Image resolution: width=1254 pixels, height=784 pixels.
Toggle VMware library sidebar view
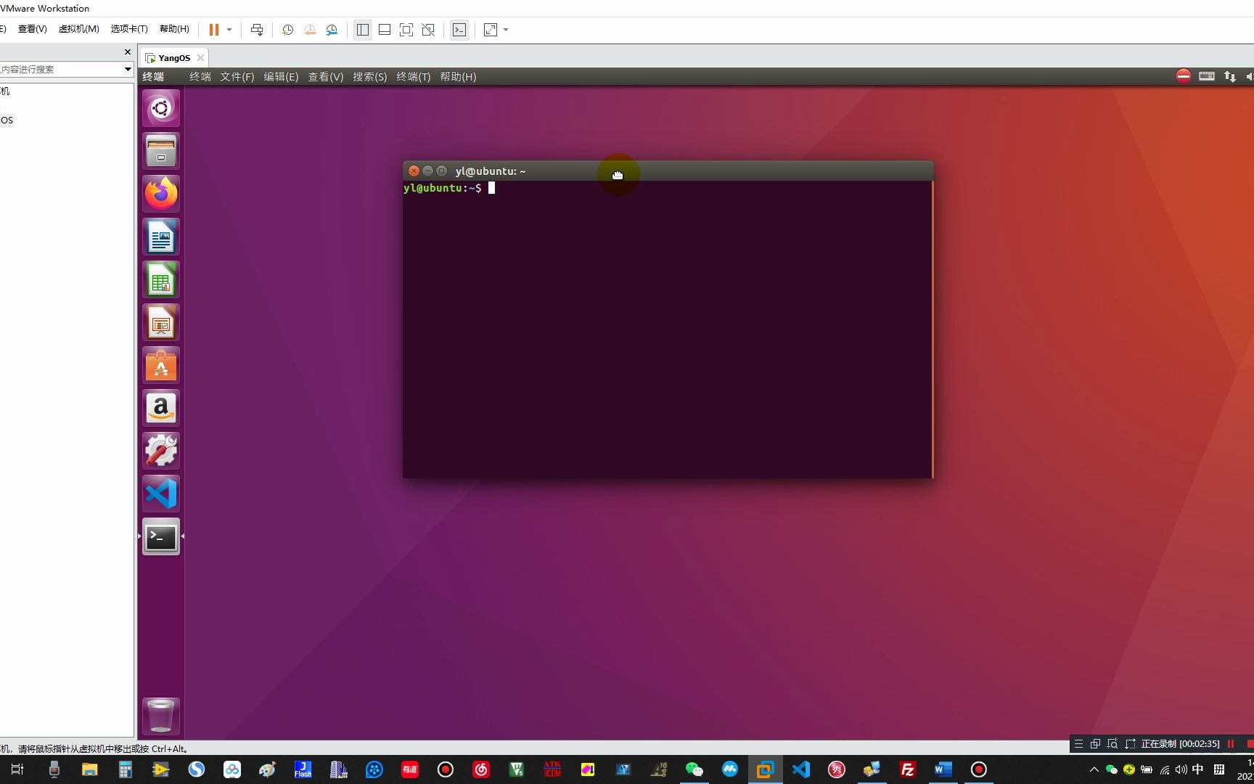pyautogui.click(x=363, y=30)
